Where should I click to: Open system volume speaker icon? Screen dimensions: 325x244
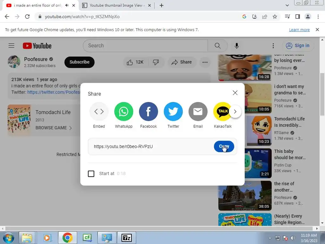point(293,238)
